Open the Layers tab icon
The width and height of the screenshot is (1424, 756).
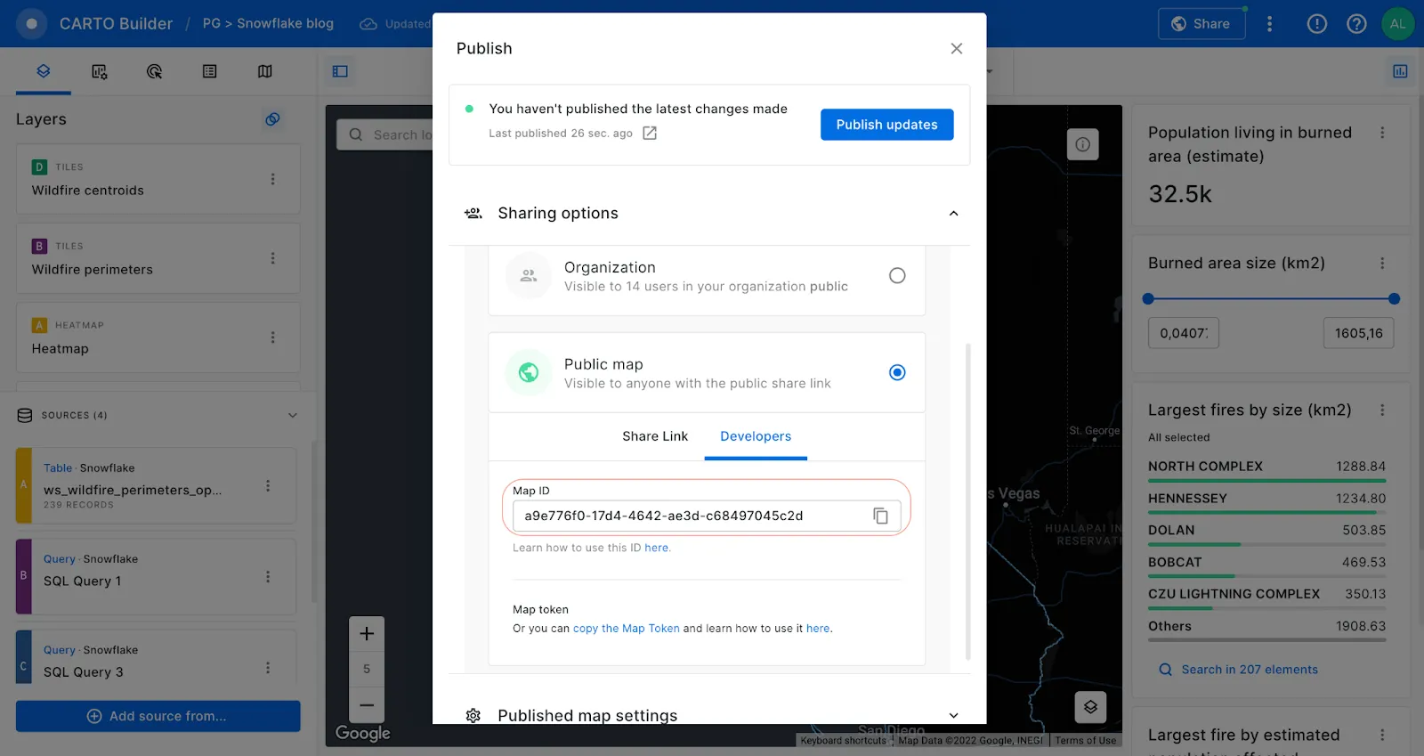(43, 71)
